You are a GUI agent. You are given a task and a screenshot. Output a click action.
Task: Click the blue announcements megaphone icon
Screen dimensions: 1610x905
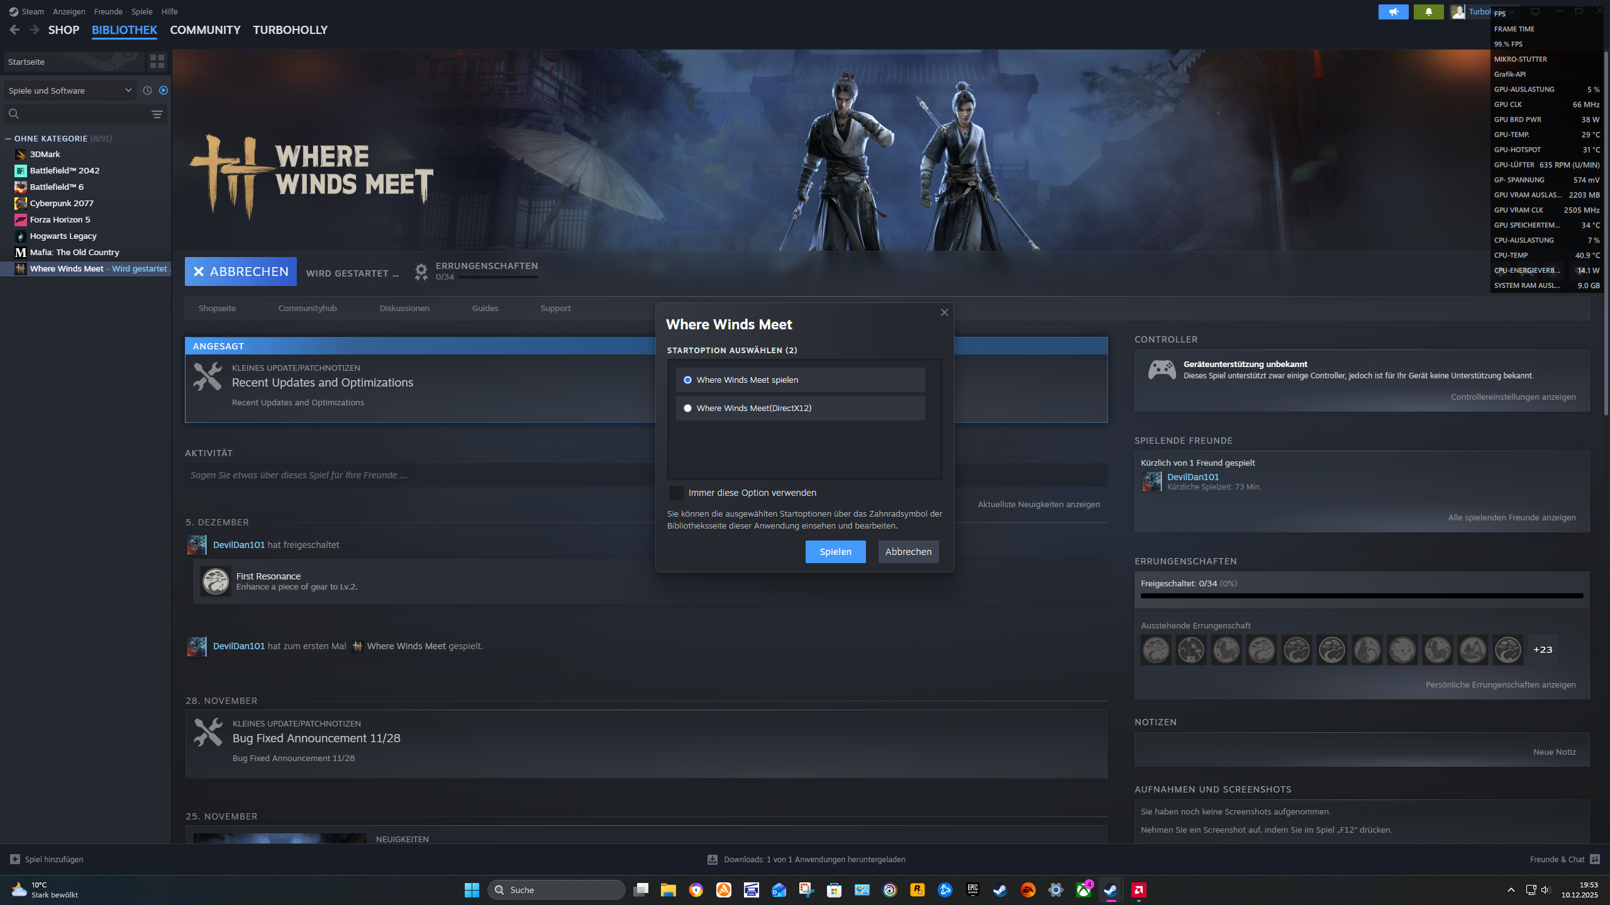coord(1393,12)
